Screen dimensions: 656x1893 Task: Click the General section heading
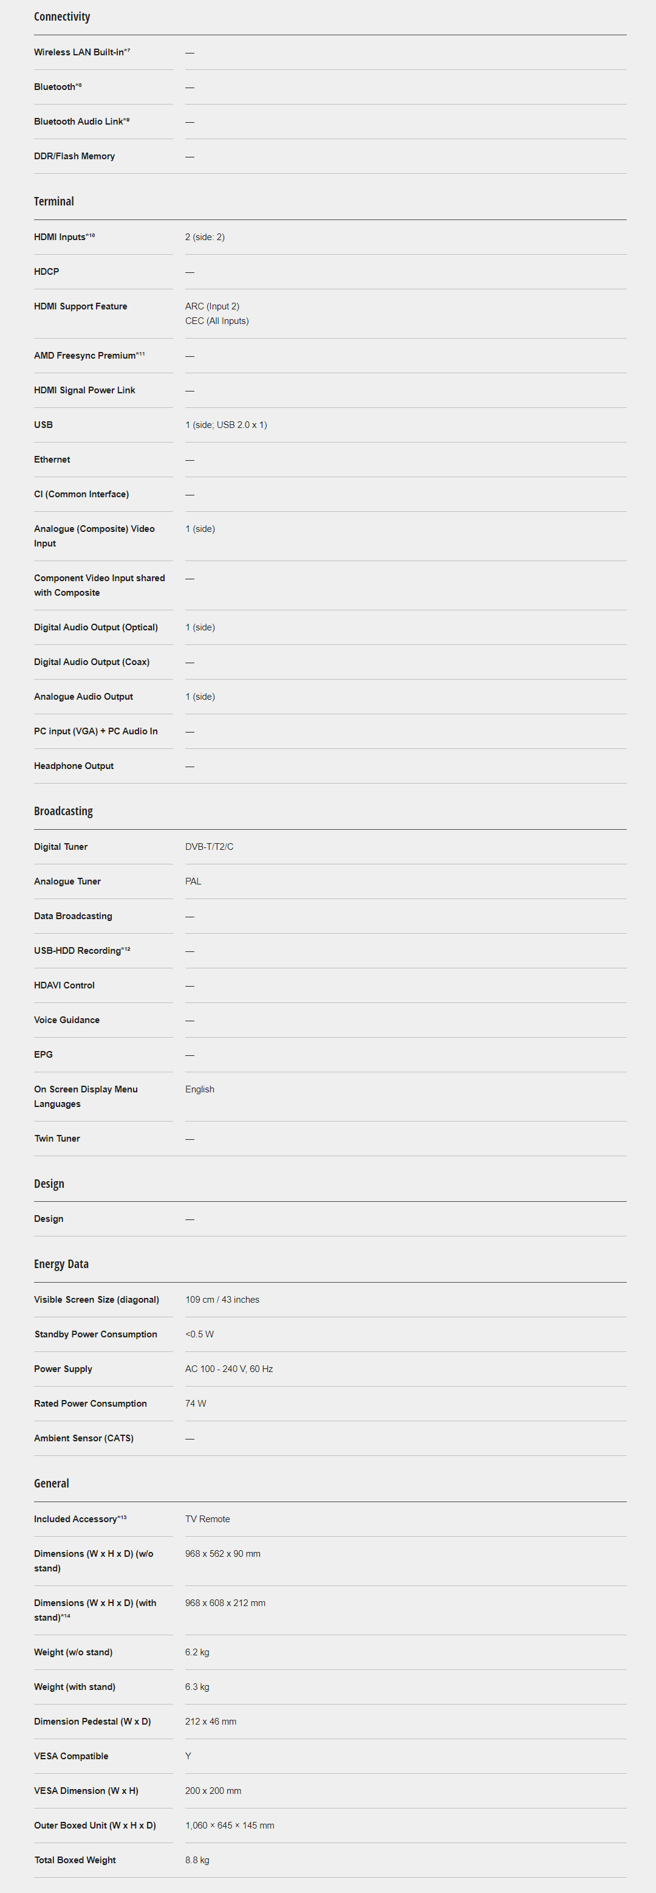52,1483
